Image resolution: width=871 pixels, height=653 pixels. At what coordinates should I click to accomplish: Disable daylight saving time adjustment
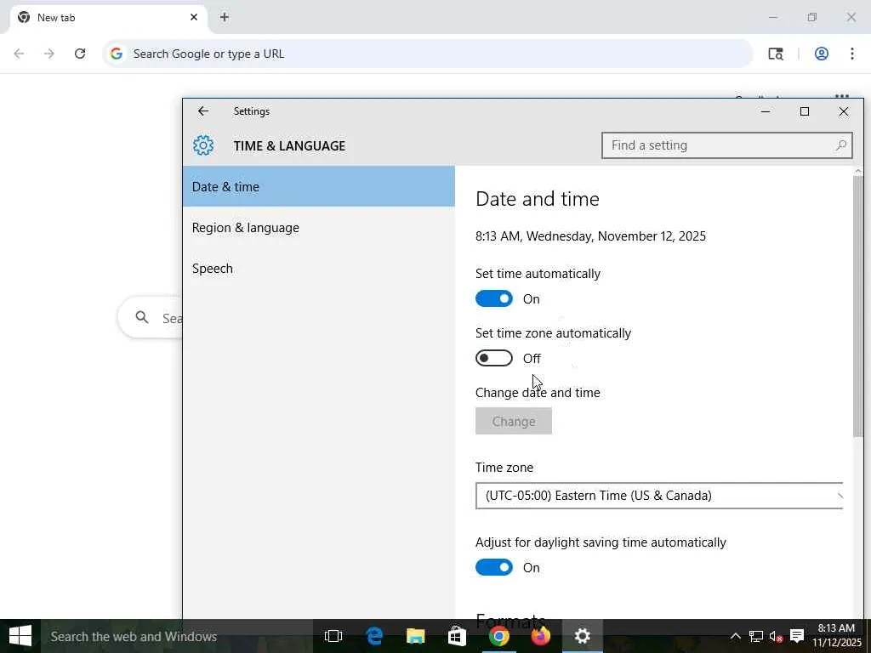494,567
